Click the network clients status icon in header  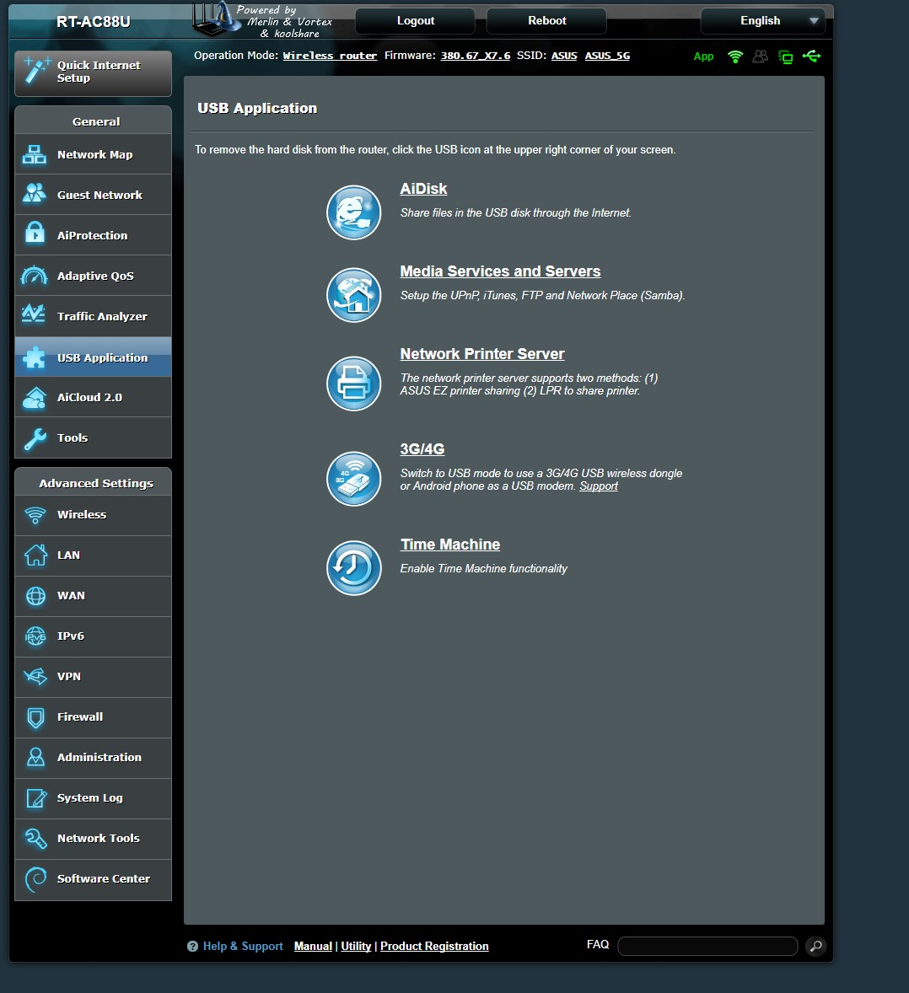[x=786, y=57]
